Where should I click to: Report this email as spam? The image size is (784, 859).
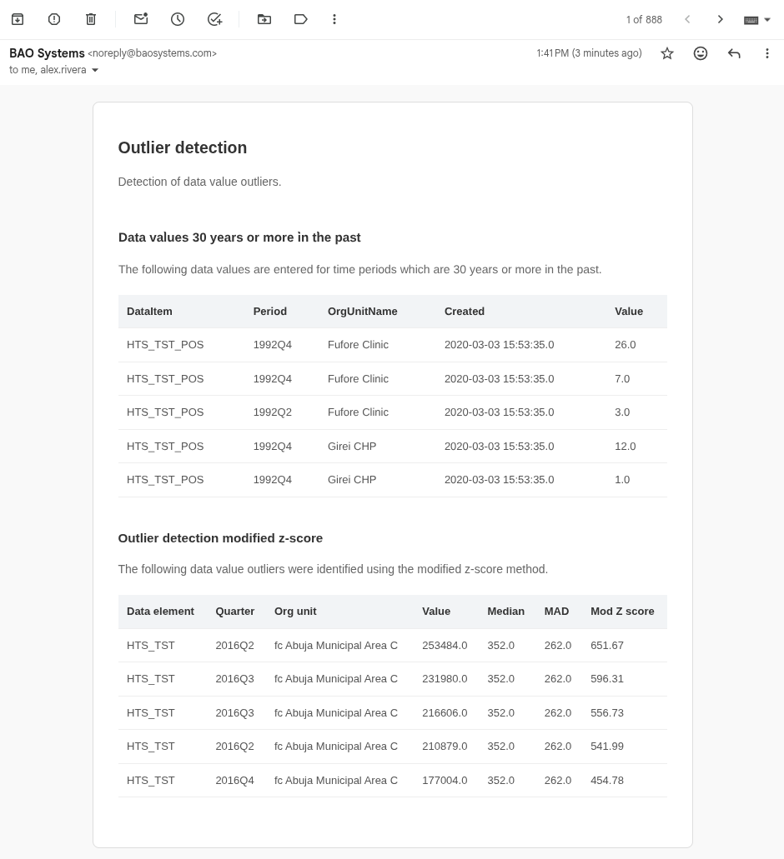(x=54, y=19)
